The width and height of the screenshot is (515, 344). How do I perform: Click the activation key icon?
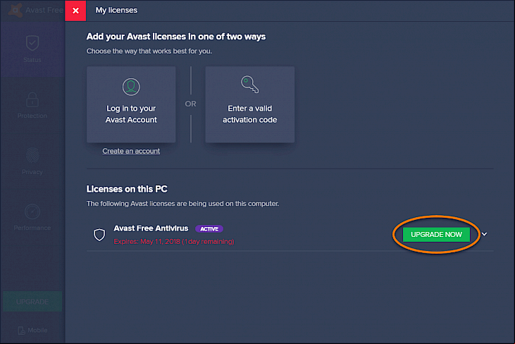click(x=249, y=85)
